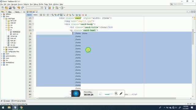Click the New Project toolbar icon
The width and height of the screenshot is (196, 110).
pos(6,8)
